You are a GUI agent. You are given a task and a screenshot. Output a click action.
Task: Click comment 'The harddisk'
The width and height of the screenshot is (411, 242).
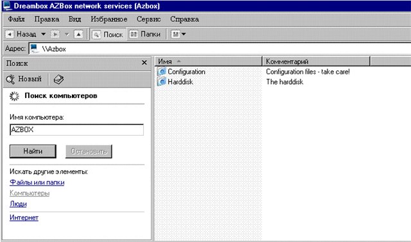pos(284,82)
